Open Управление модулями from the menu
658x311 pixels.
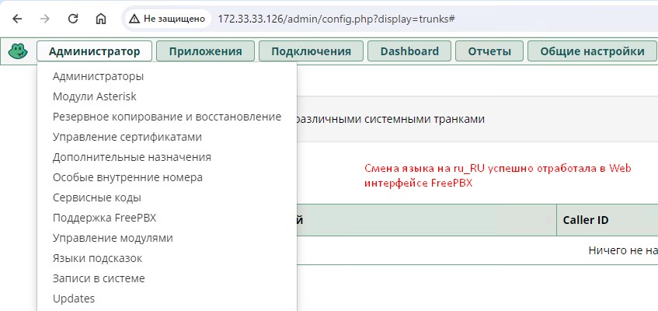[x=113, y=238]
